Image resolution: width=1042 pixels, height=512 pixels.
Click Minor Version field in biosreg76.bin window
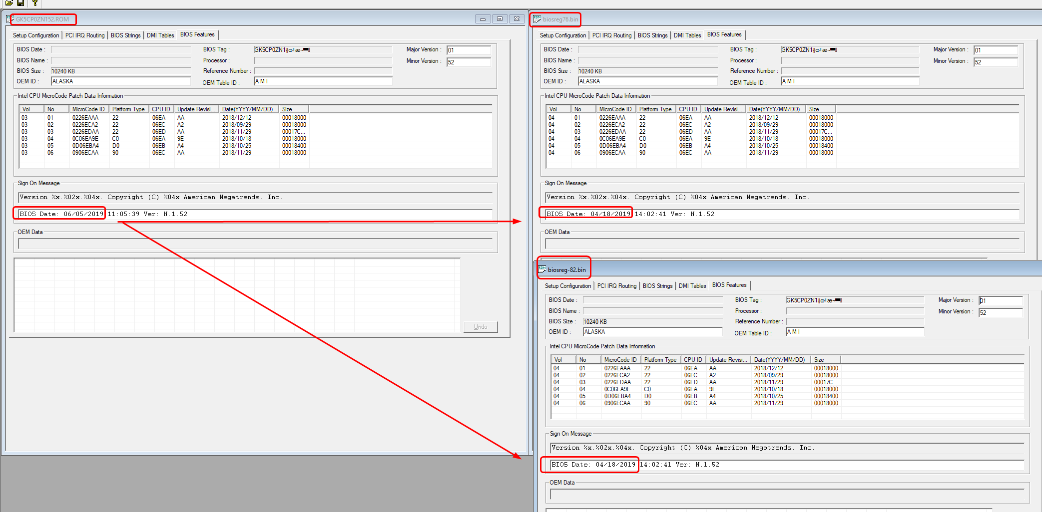pos(996,62)
